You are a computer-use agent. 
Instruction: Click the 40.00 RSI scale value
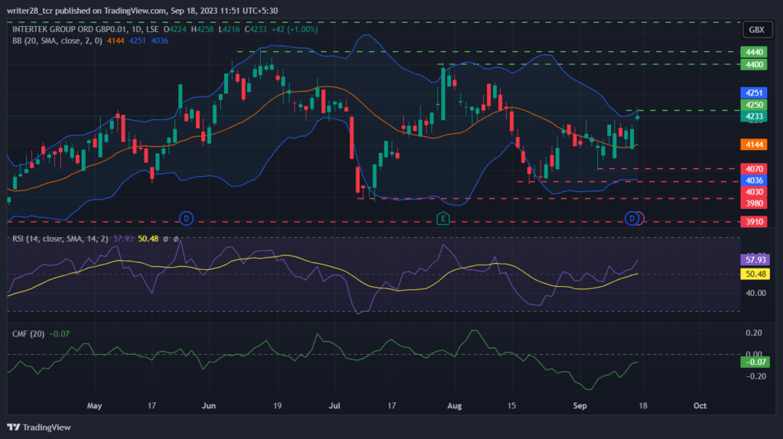[755, 293]
